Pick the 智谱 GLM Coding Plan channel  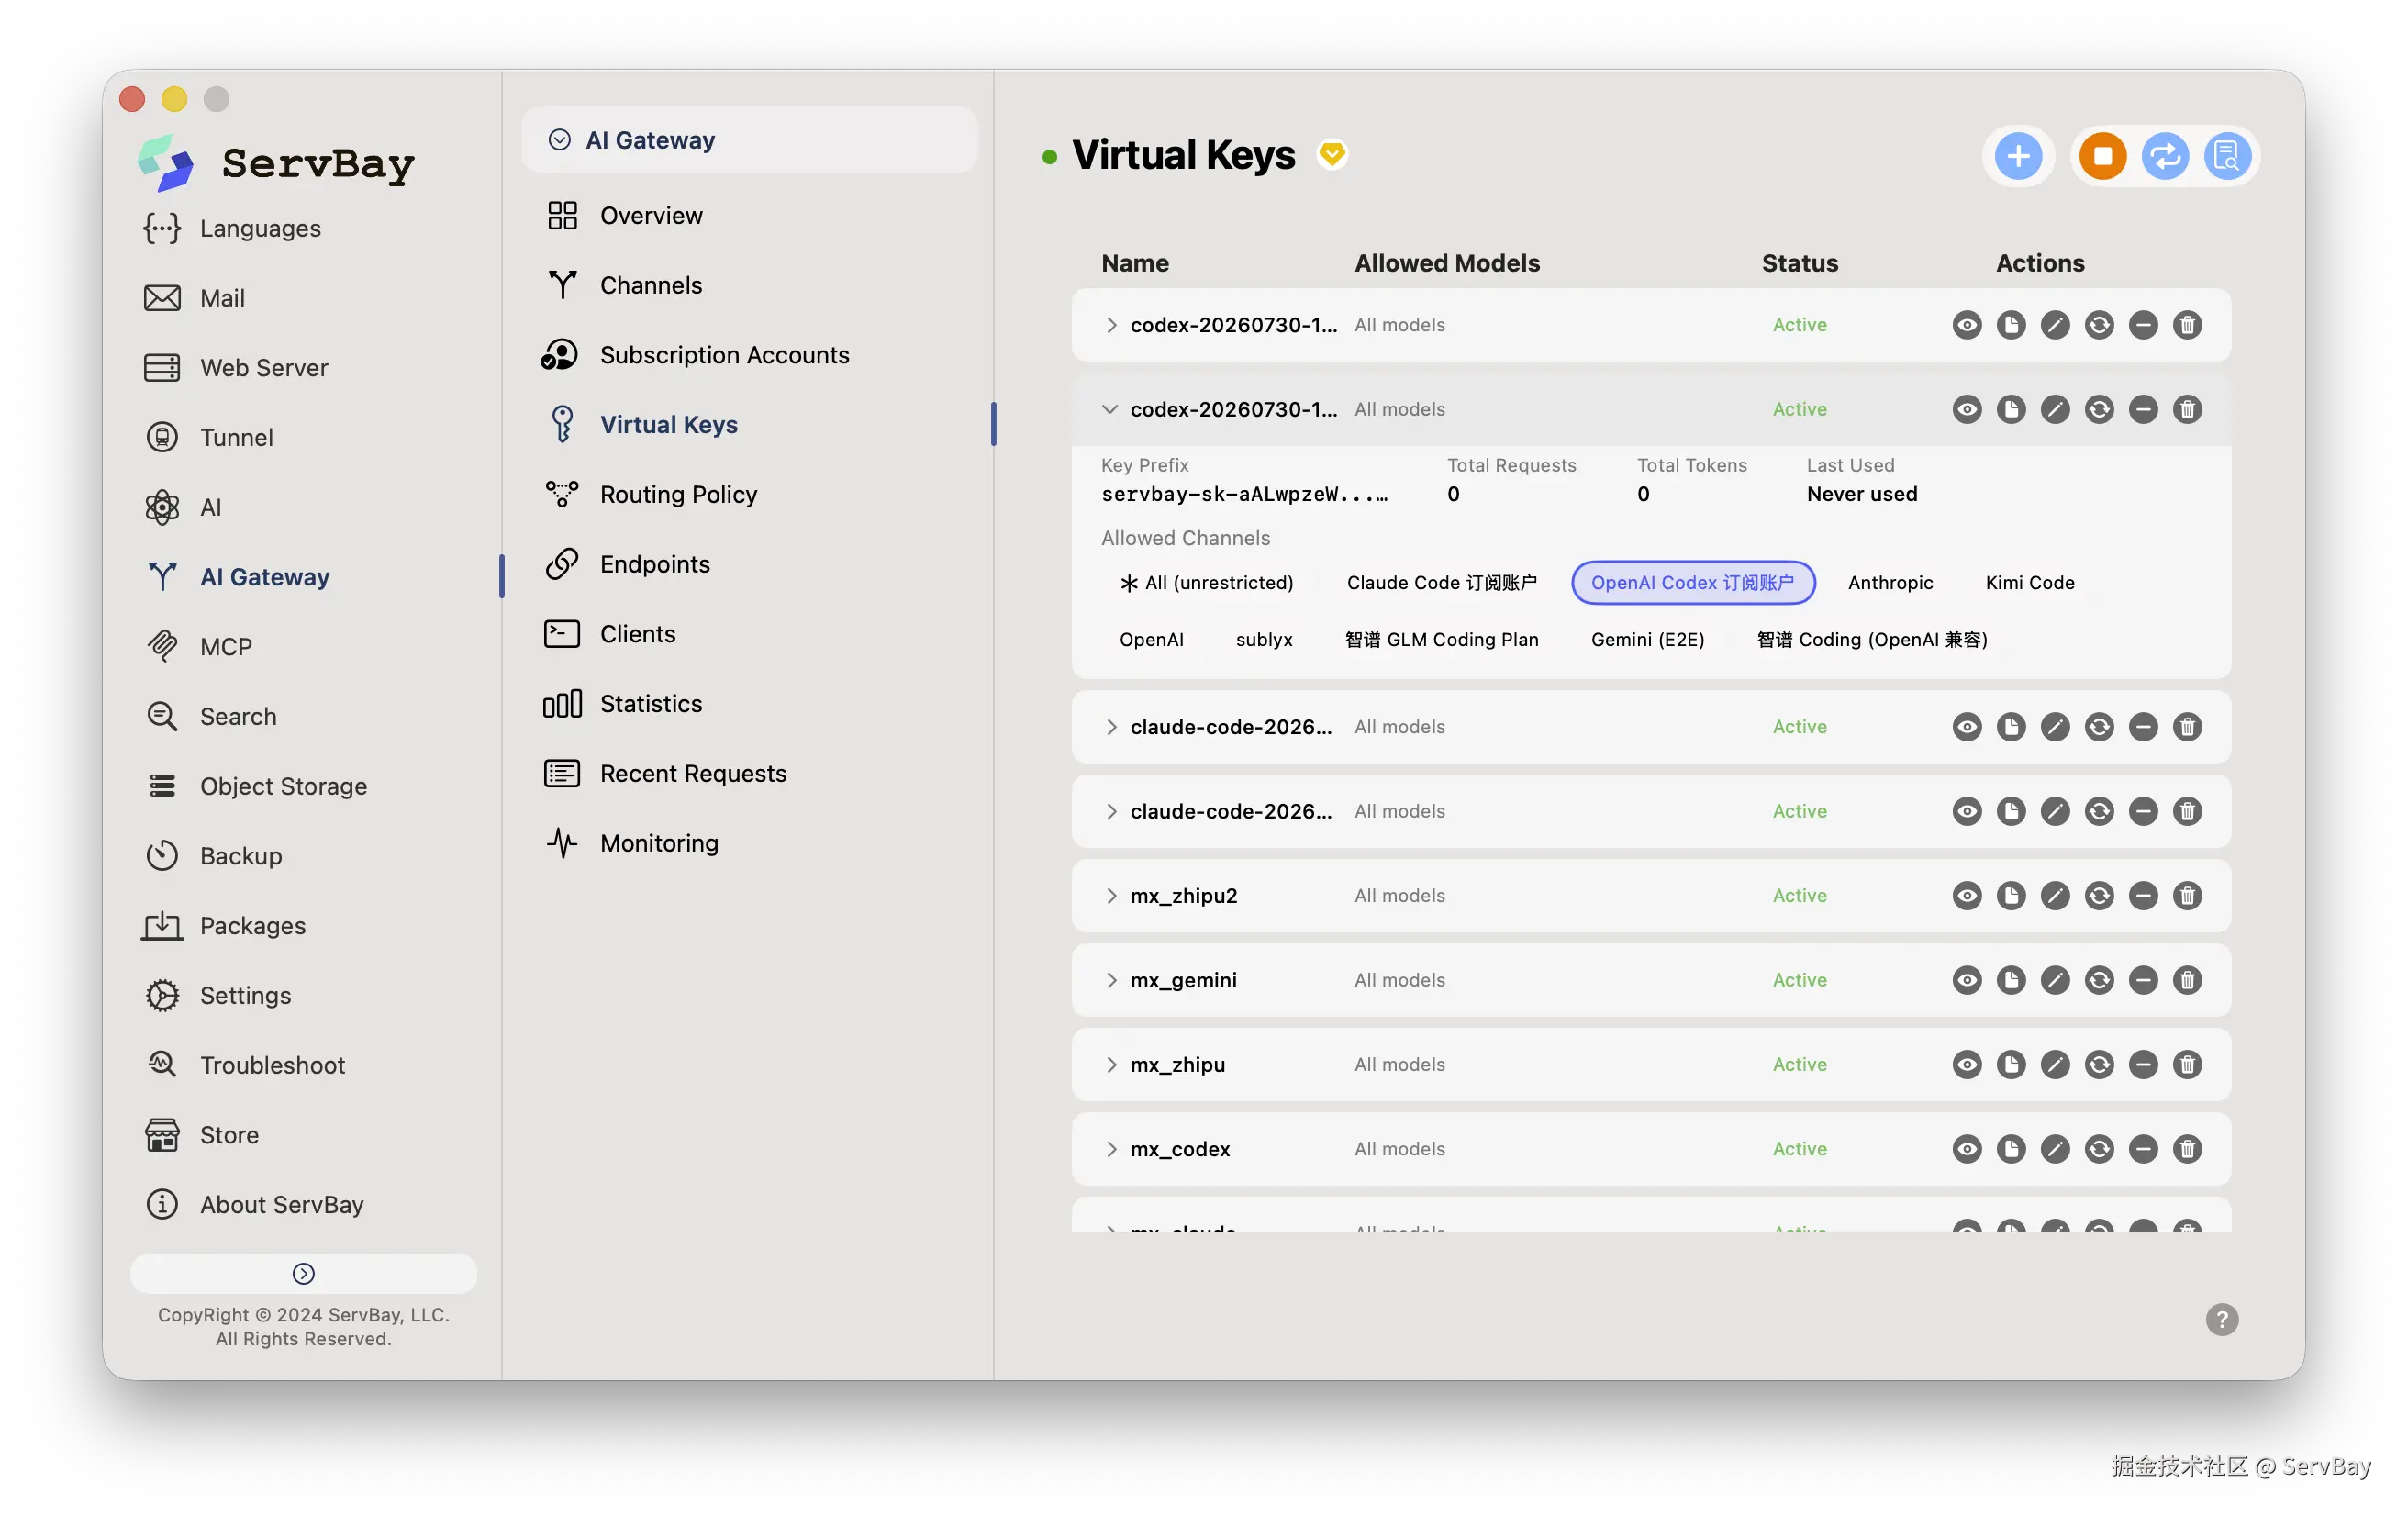[x=1441, y=640]
